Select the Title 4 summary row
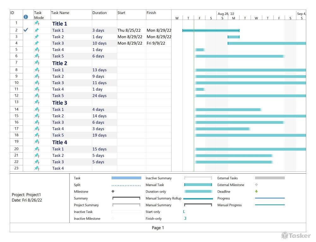This screenshot has width=316, height=242. click(x=60, y=142)
